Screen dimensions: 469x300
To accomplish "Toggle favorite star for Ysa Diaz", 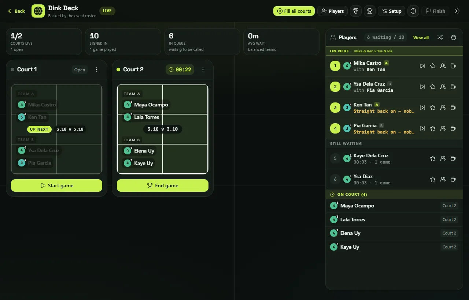I will [x=433, y=179].
